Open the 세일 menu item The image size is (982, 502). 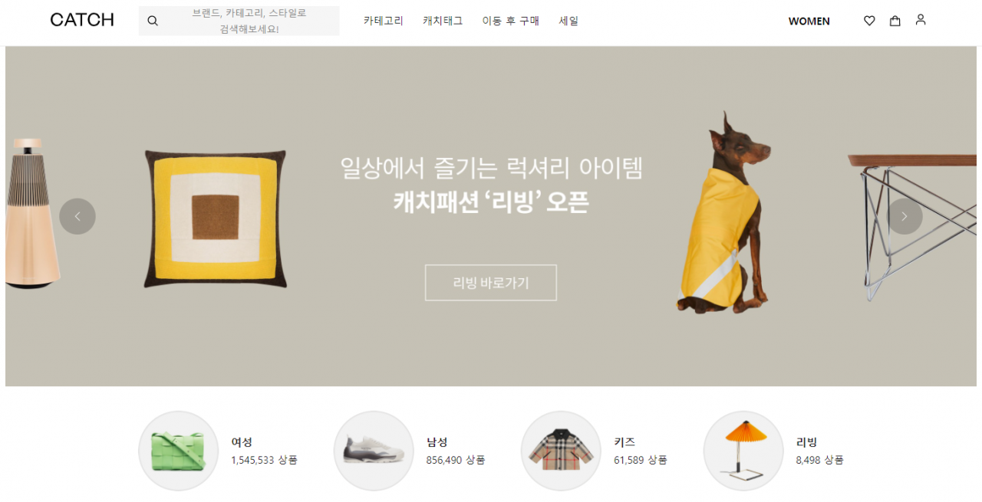[x=568, y=21]
